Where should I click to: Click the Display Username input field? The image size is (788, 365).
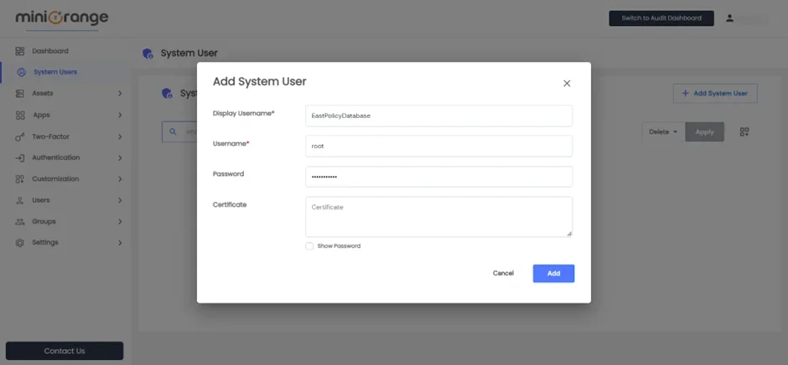438,116
